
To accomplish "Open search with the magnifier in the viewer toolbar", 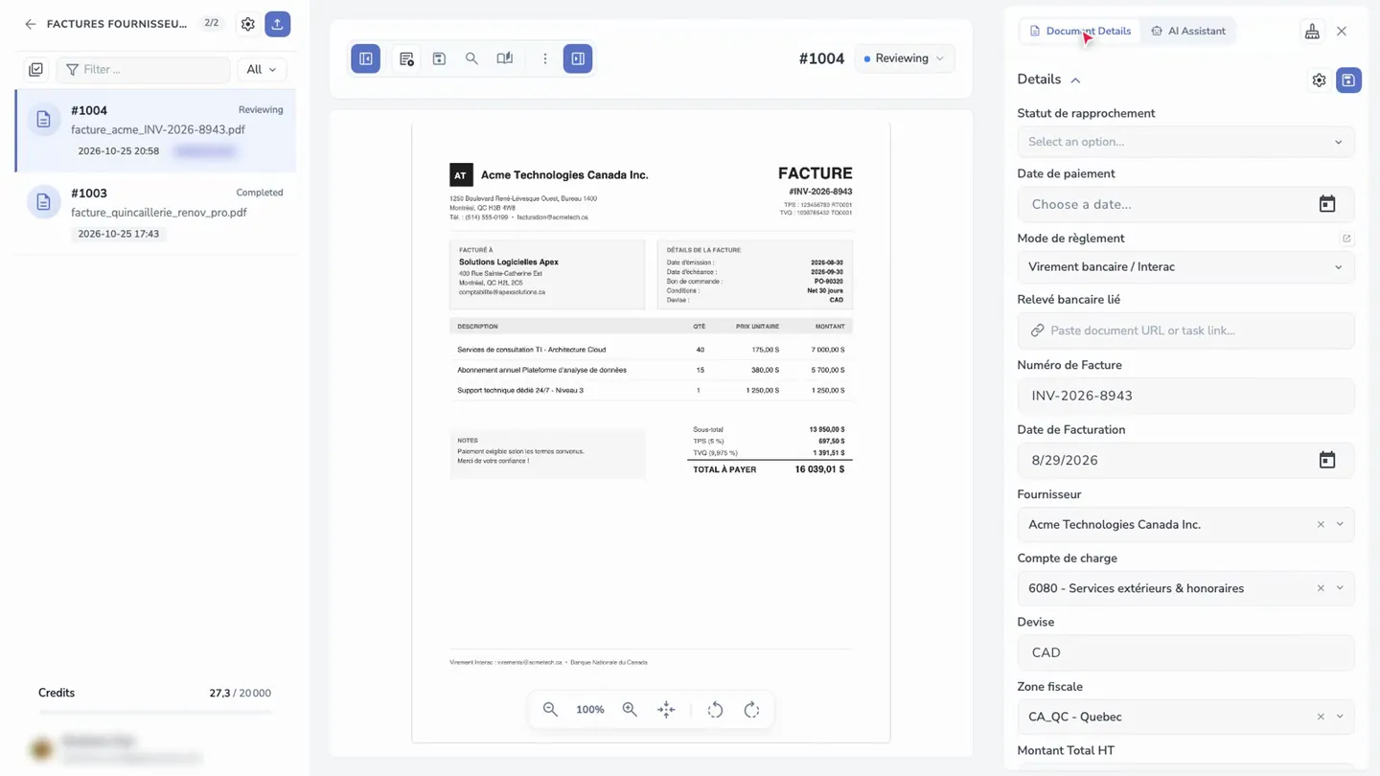I will tap(471, 58).
